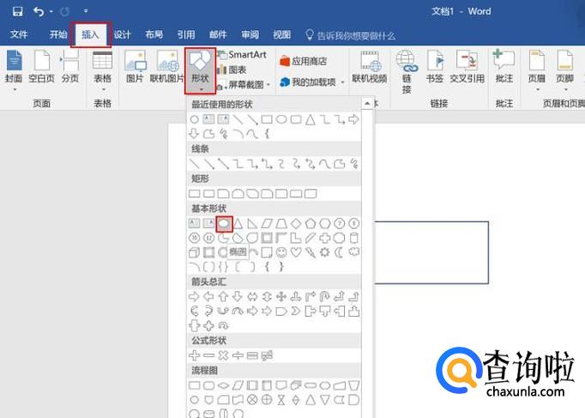Pick the multiply sign in 公式形状
The height and width of the screenshot is (418, 585).
coord(223,355)
